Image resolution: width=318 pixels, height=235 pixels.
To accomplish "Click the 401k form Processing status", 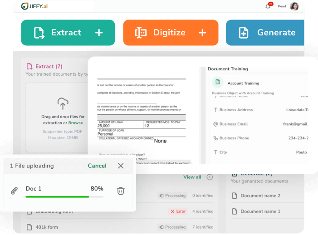I will click(172, 227).
